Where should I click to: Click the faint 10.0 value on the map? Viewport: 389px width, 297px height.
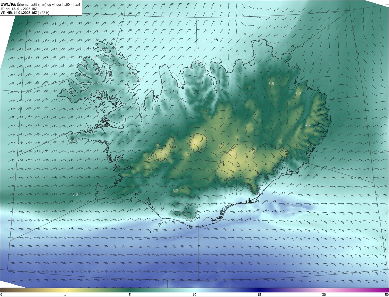point(140,79)
